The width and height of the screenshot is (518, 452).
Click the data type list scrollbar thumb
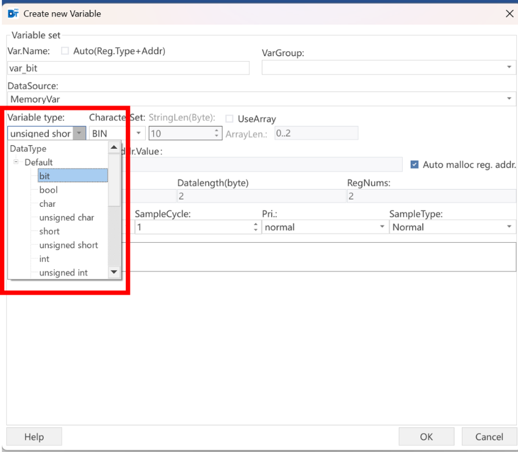114,180
